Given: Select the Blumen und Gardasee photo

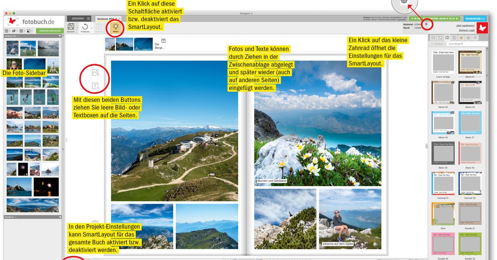Looking at the screenshot, I should coord(318,123).
